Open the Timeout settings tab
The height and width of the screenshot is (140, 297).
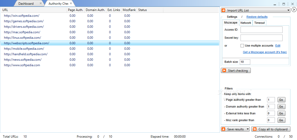(259, 23)
